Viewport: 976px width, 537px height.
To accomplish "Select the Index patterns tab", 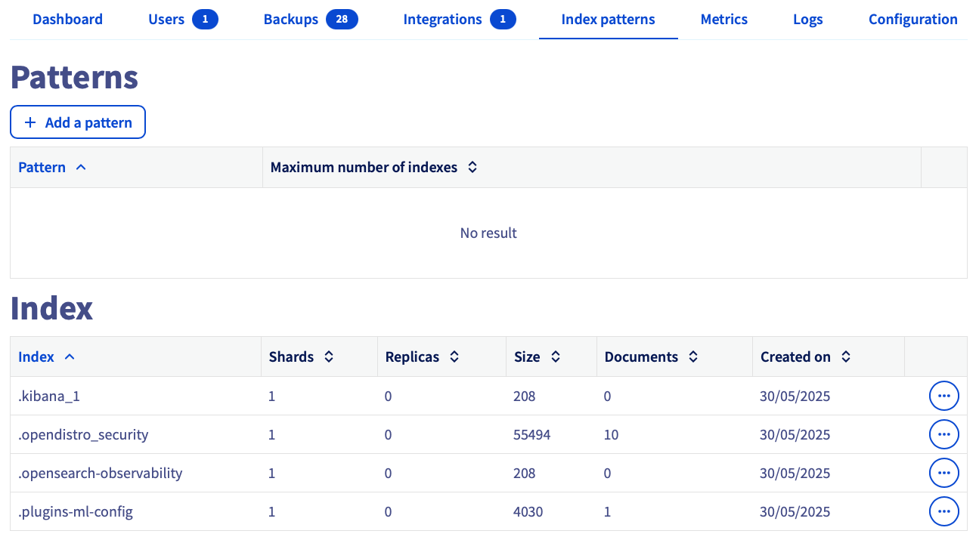I will [x=608, y=20].
